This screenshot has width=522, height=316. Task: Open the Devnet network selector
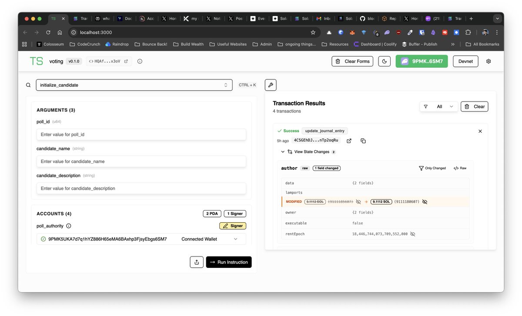[x=466, y=61]
